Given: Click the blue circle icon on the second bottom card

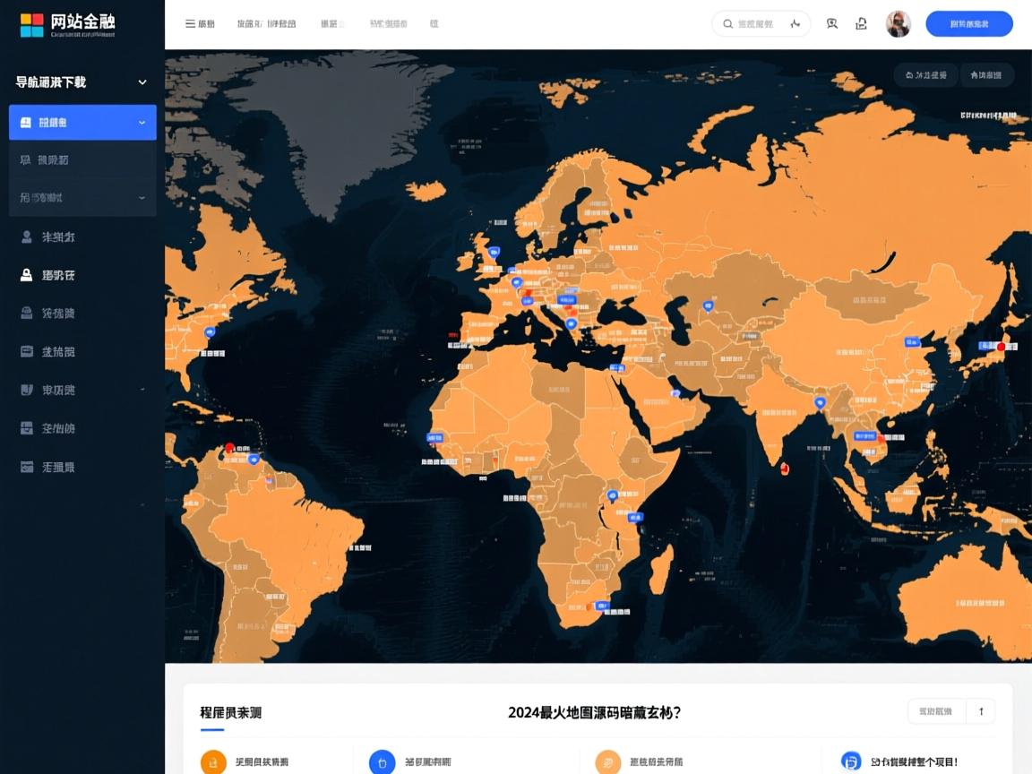Looking at the screenshot, I should pyautogui.click(x=383, y=761).
